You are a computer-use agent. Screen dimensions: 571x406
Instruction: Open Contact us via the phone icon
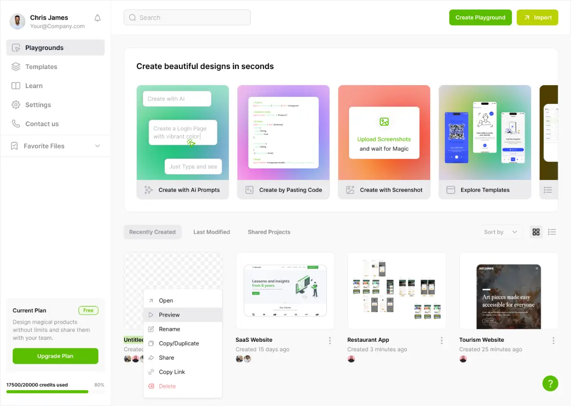point(15,124)
